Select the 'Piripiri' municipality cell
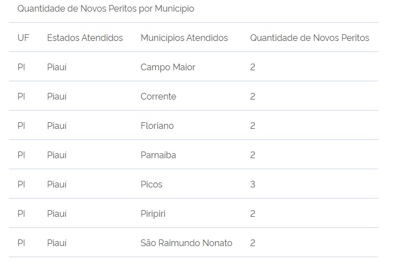The width and height of the screenshot is (398, 266). pyautogui.click(x=153, y=214)
